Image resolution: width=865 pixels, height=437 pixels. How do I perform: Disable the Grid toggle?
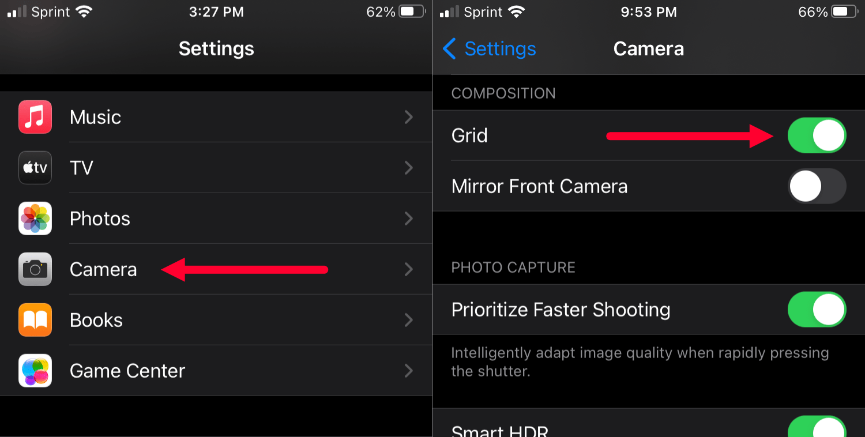[x=817, y=135]
